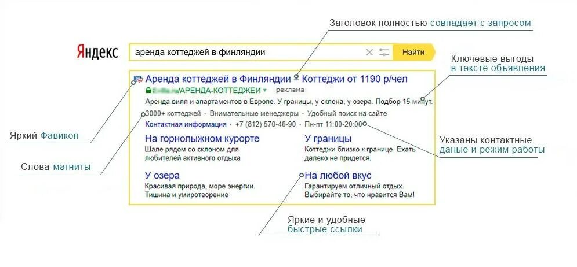The height and width of the screenshot is (267, 577).
Task: Open the На любой вкус quick link
Action: 338,175
